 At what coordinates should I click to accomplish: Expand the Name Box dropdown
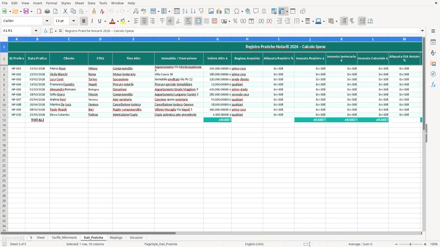(x=36, y=31)
